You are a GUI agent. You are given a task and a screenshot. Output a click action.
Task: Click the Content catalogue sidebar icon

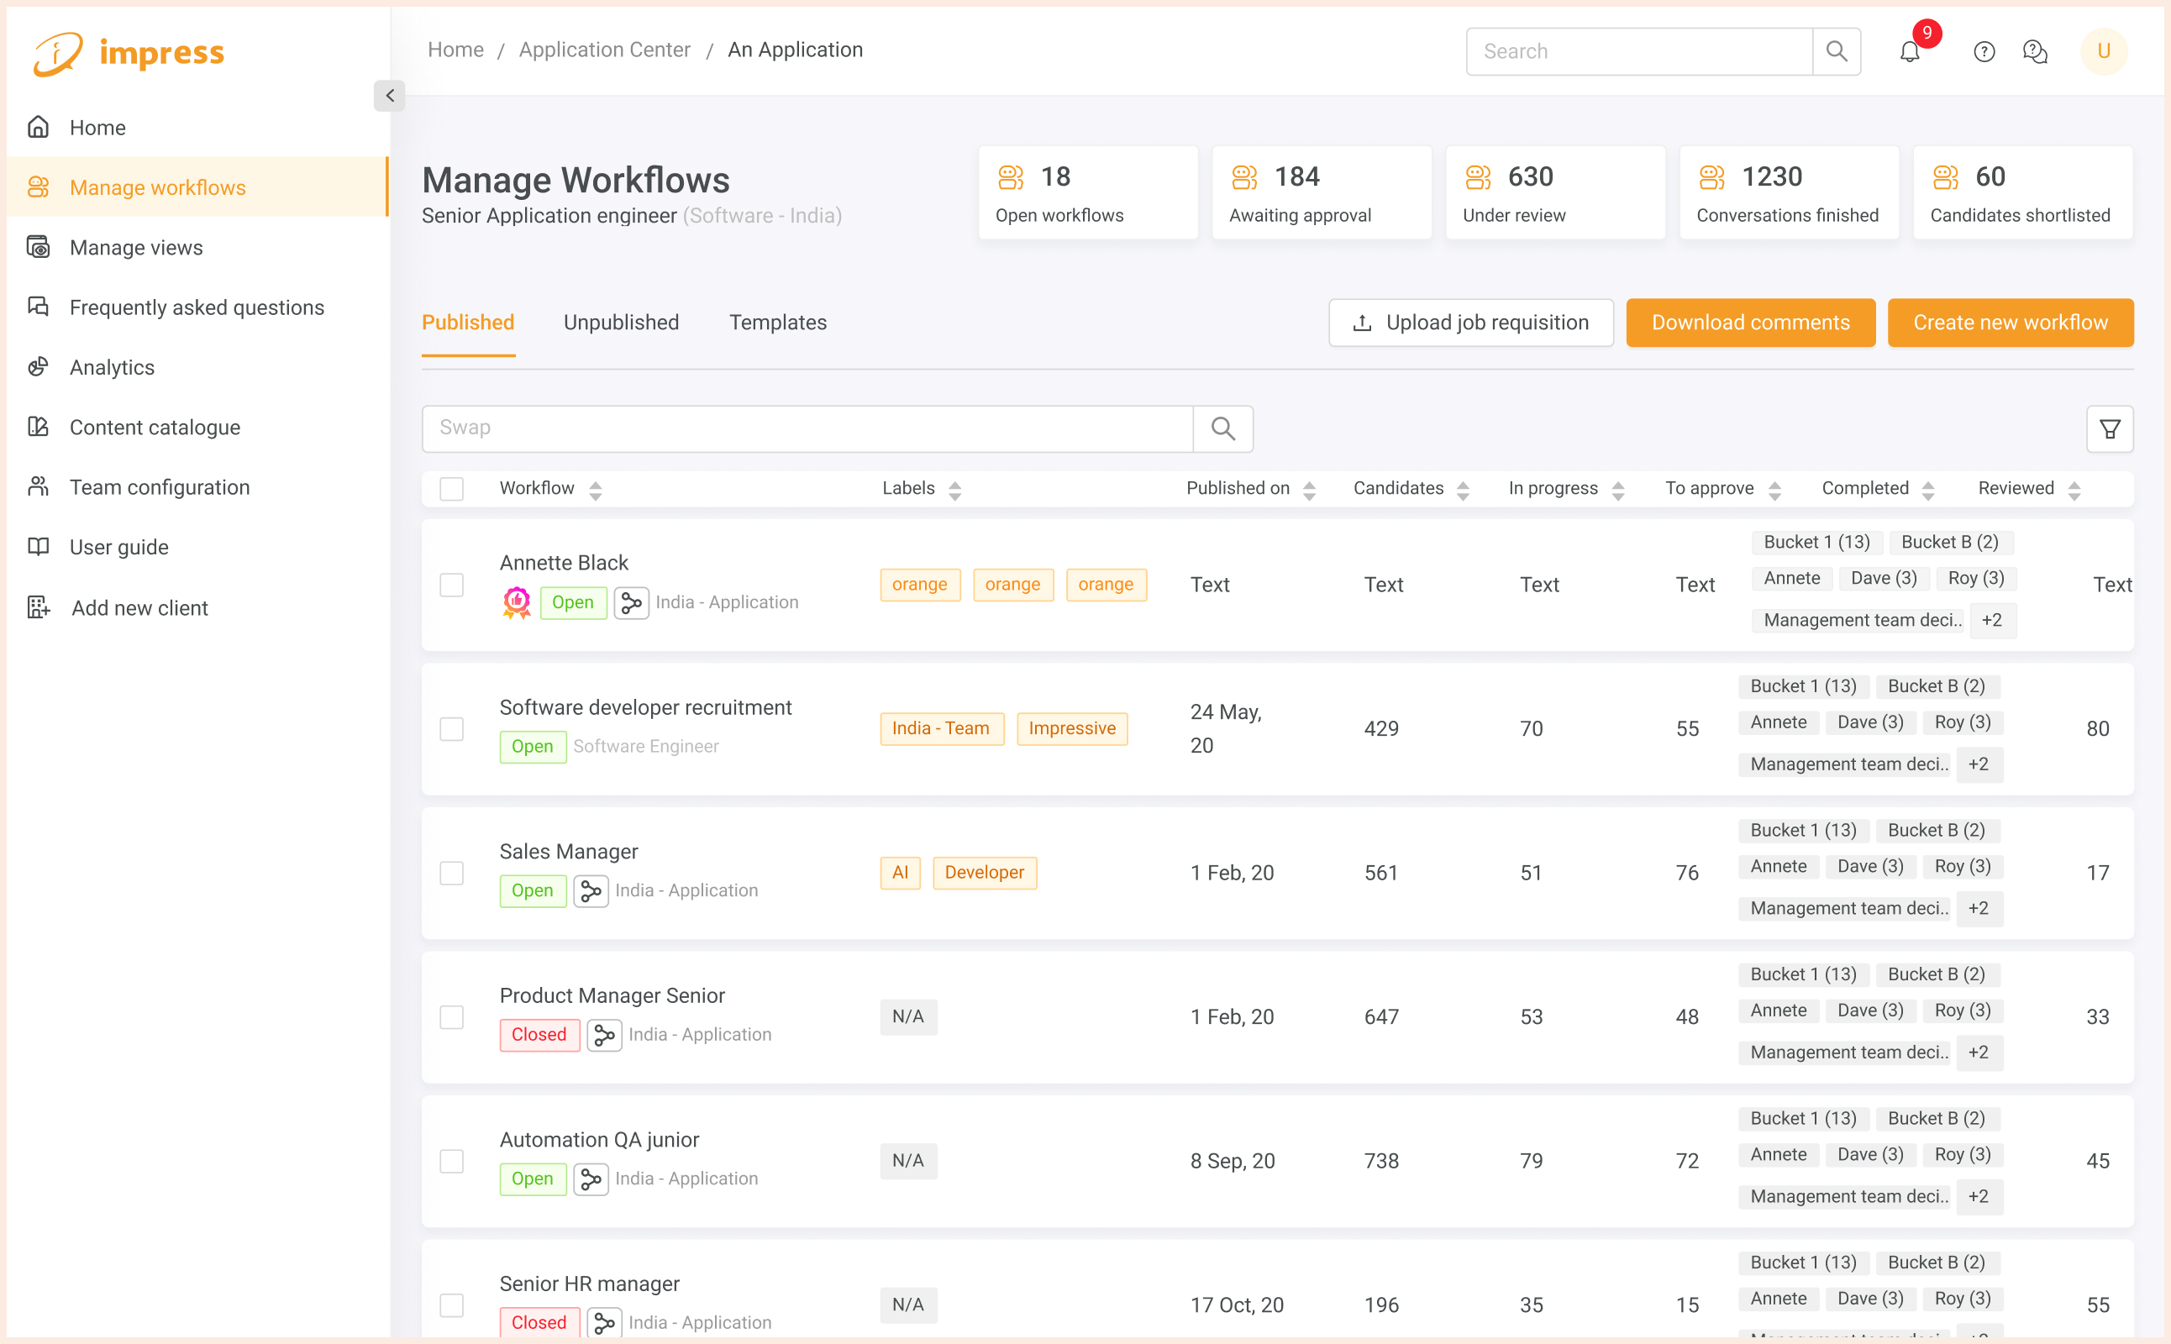[39, 427]
